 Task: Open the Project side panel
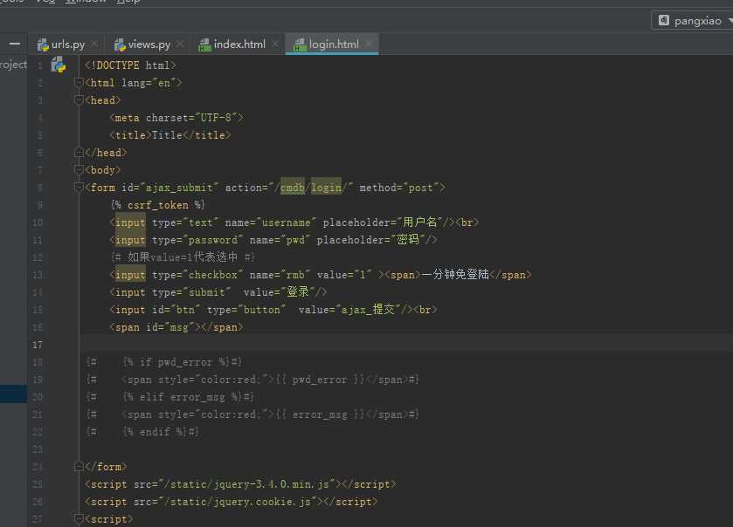(x=13, y=65)
